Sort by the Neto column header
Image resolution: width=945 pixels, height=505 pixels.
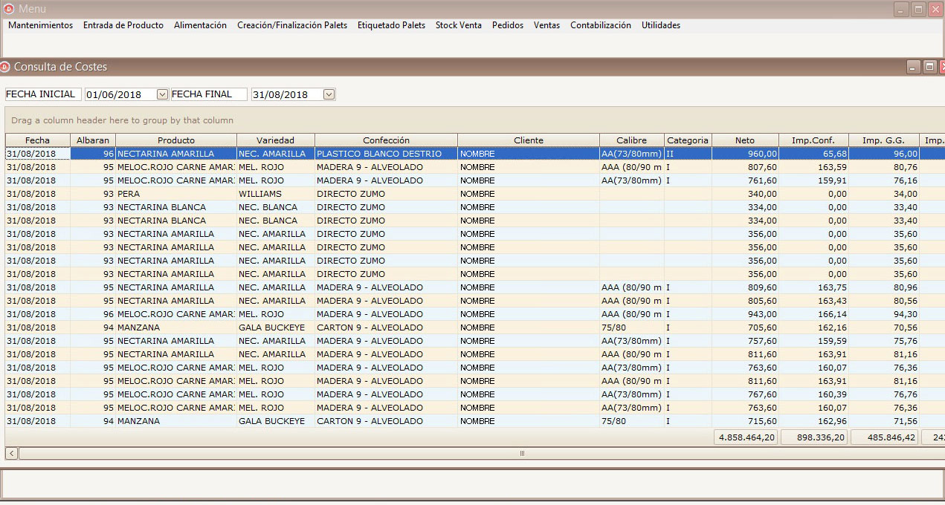(745, 140)
